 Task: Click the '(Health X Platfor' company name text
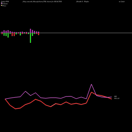pyautogui.click(x=83, y=2)
